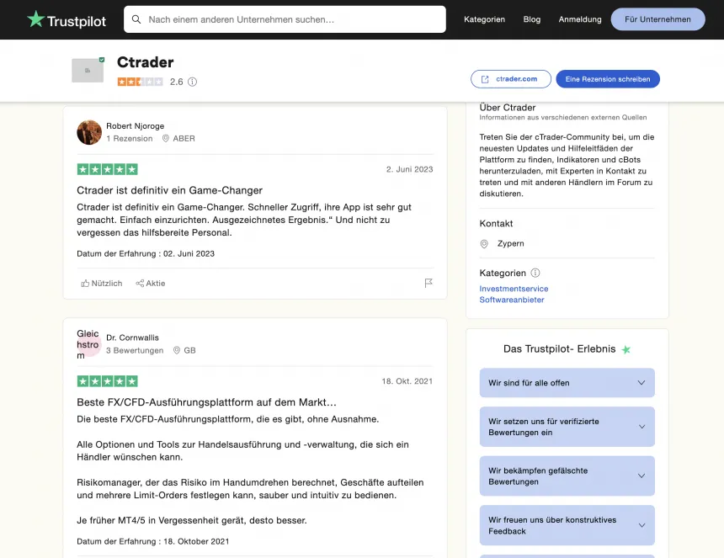Viewport: 724px width, 558px height.
Task: Open the info icon beside the 2.6 rating
Action: (x=192, y=82)
